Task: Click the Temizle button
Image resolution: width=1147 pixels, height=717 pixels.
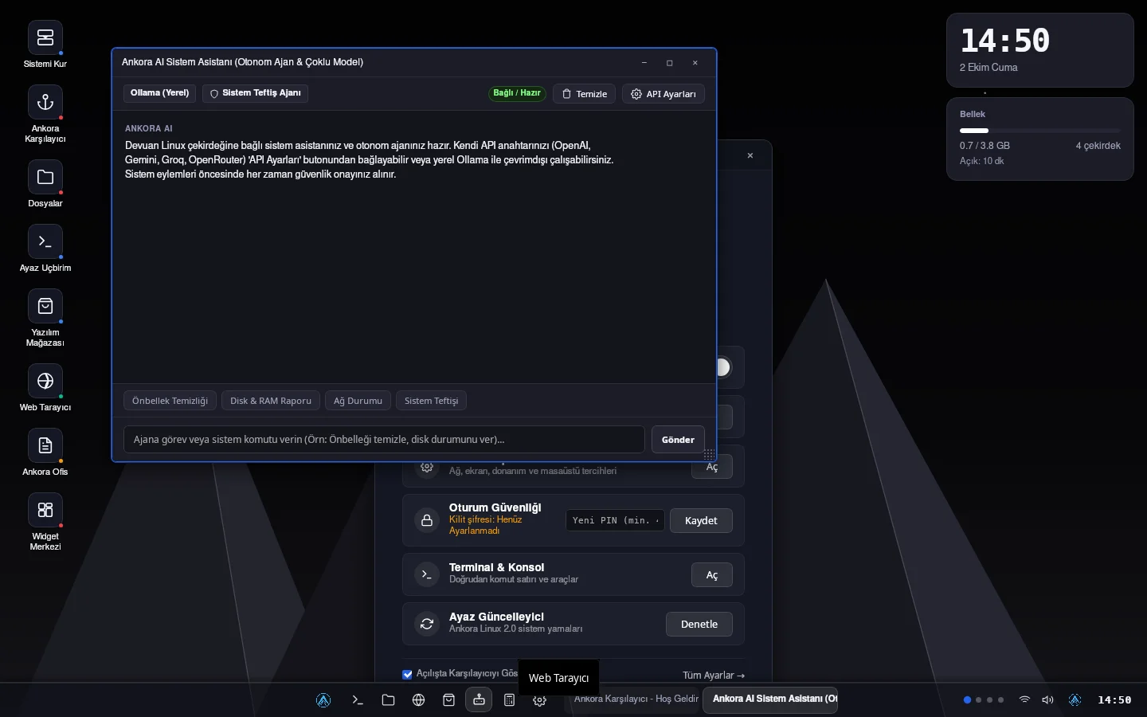Action: pos(584,94)
